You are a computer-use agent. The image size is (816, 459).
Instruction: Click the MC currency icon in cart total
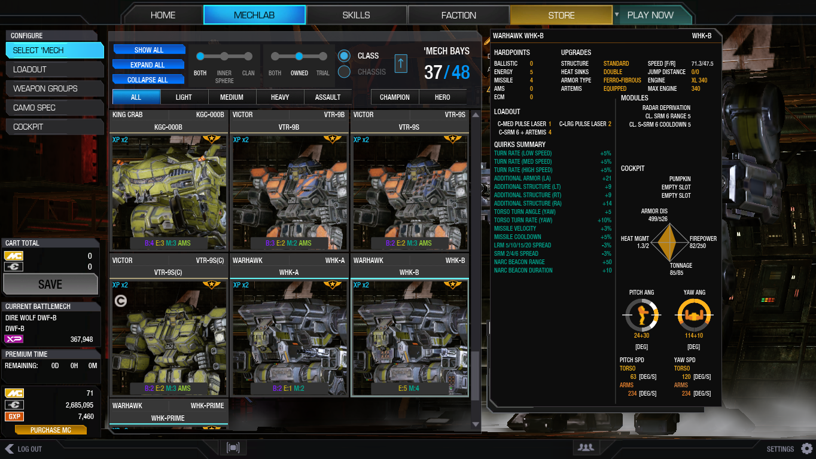click(x=14, y=256)
